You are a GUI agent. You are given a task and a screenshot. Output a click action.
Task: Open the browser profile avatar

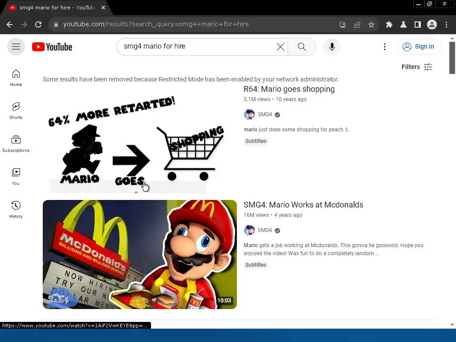click(x=432, y=24)
